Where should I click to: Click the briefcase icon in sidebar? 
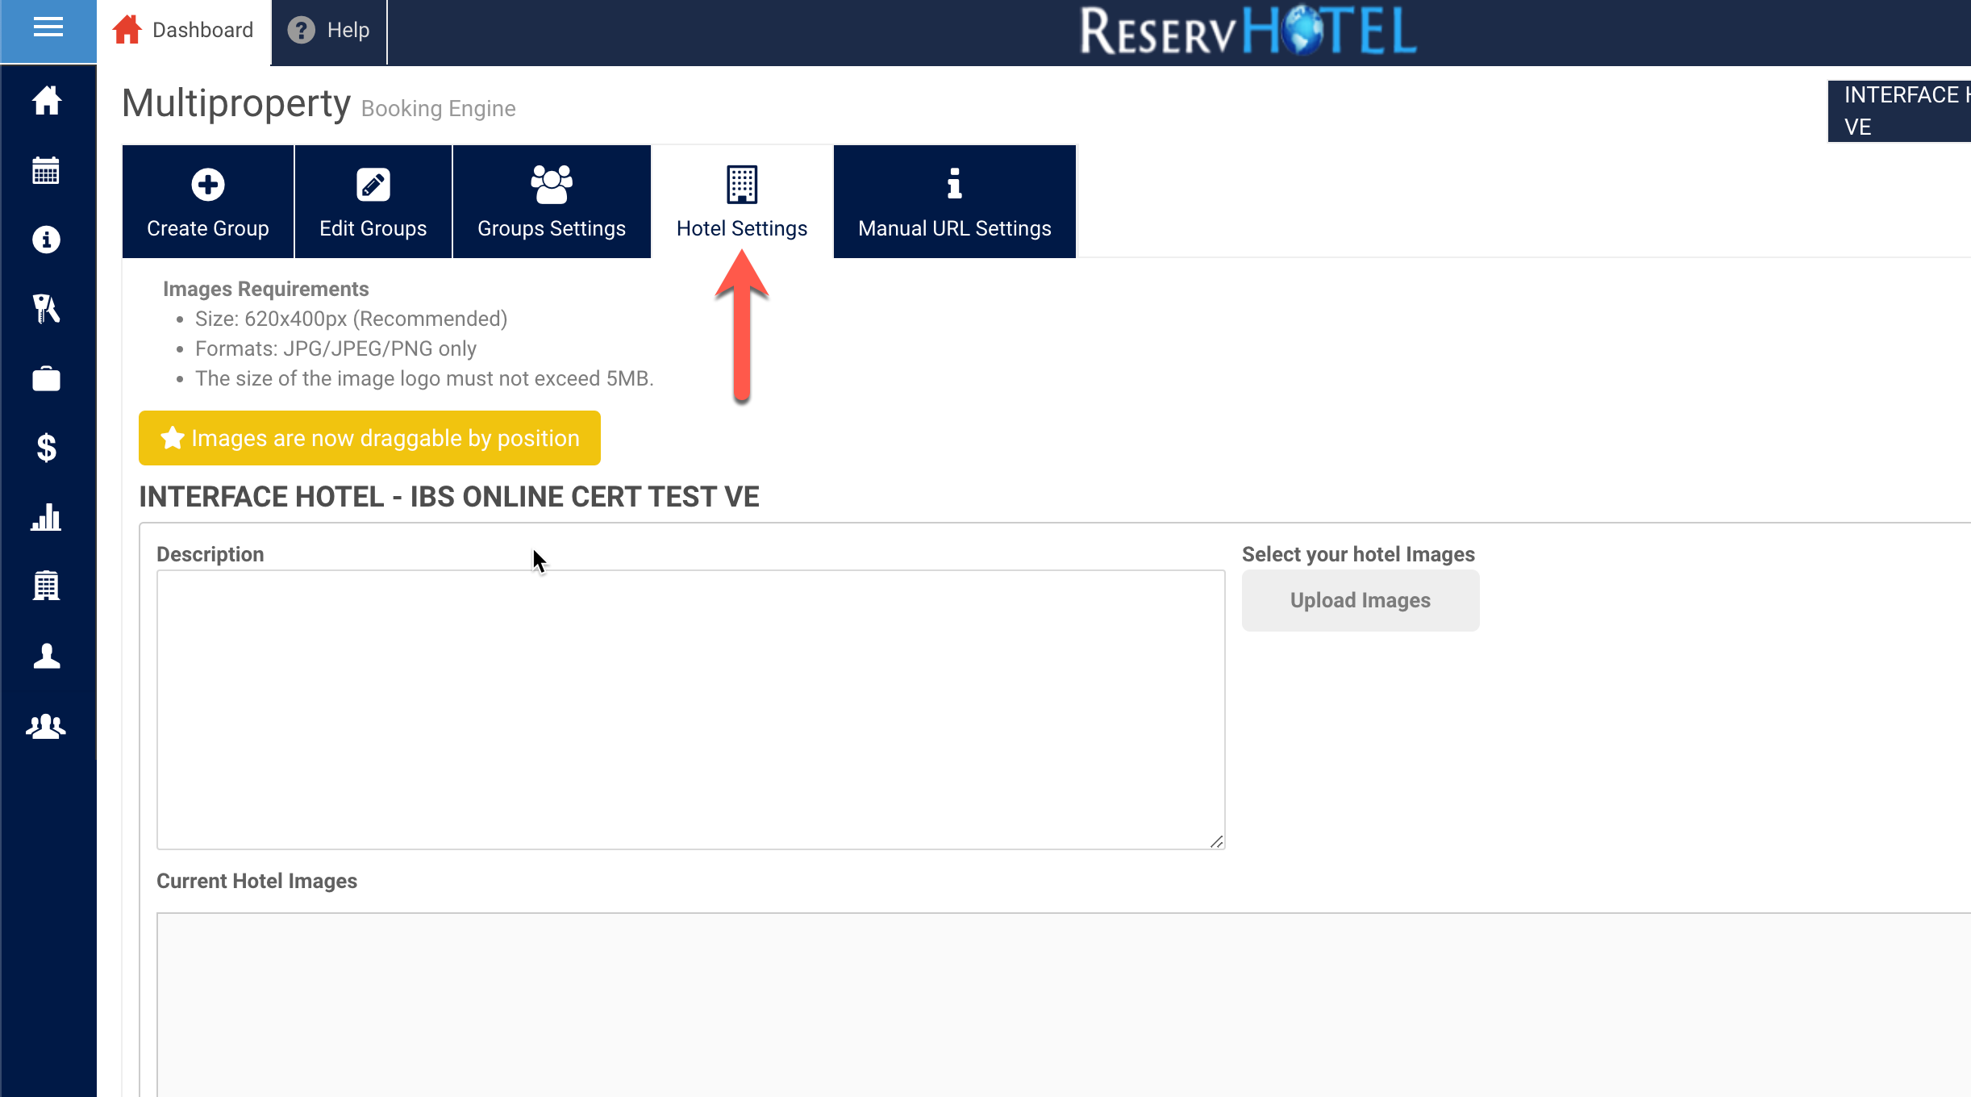point(46,378)
